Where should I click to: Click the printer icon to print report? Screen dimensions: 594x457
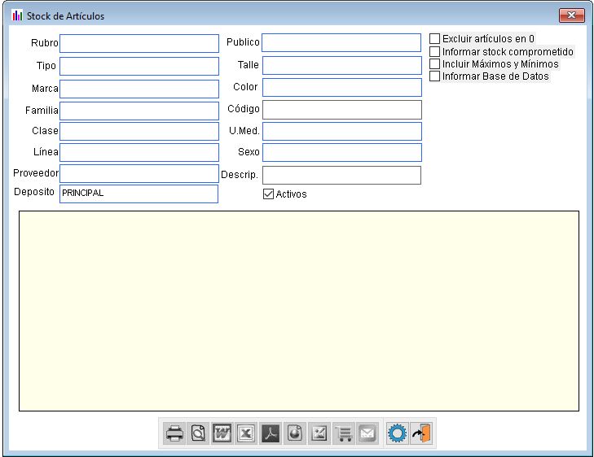pos(174,433)
